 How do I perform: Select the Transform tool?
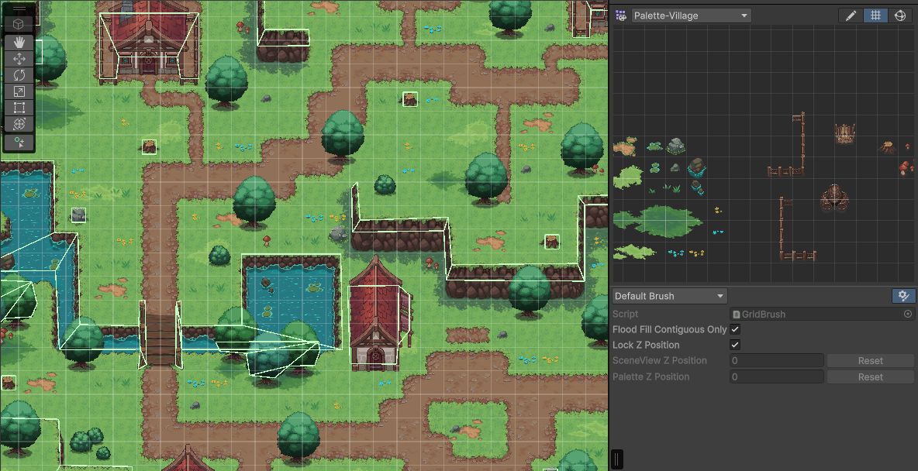pos(19,124)
